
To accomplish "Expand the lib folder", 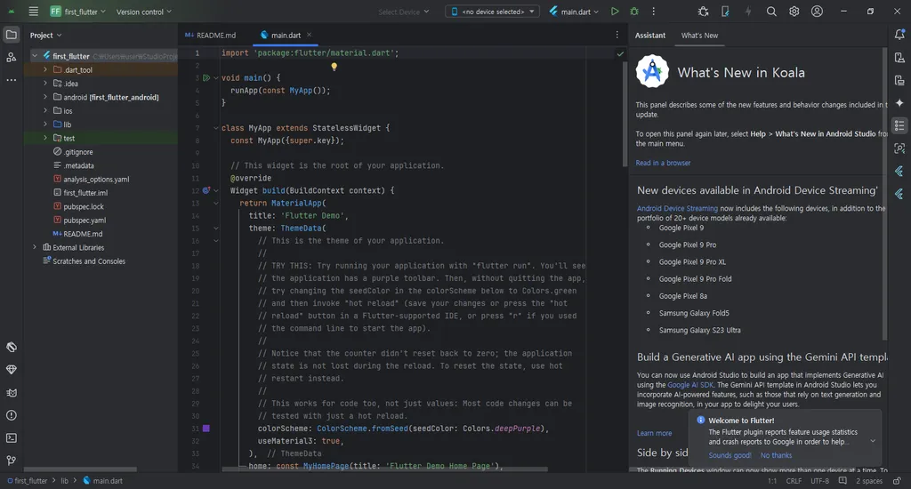I will pyautogui.click(x=45, y=124).
